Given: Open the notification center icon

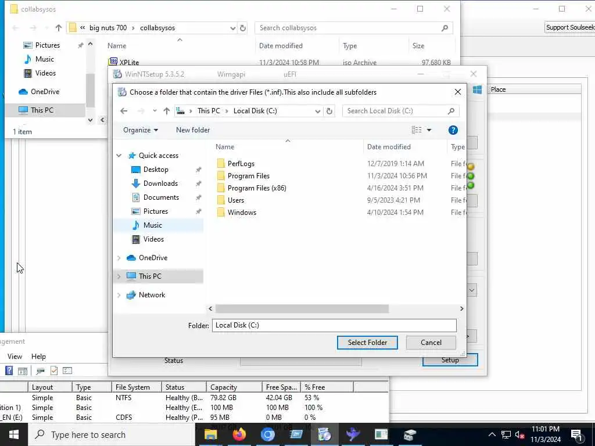Looking at the screenshot, I should [x=577, y=435].
